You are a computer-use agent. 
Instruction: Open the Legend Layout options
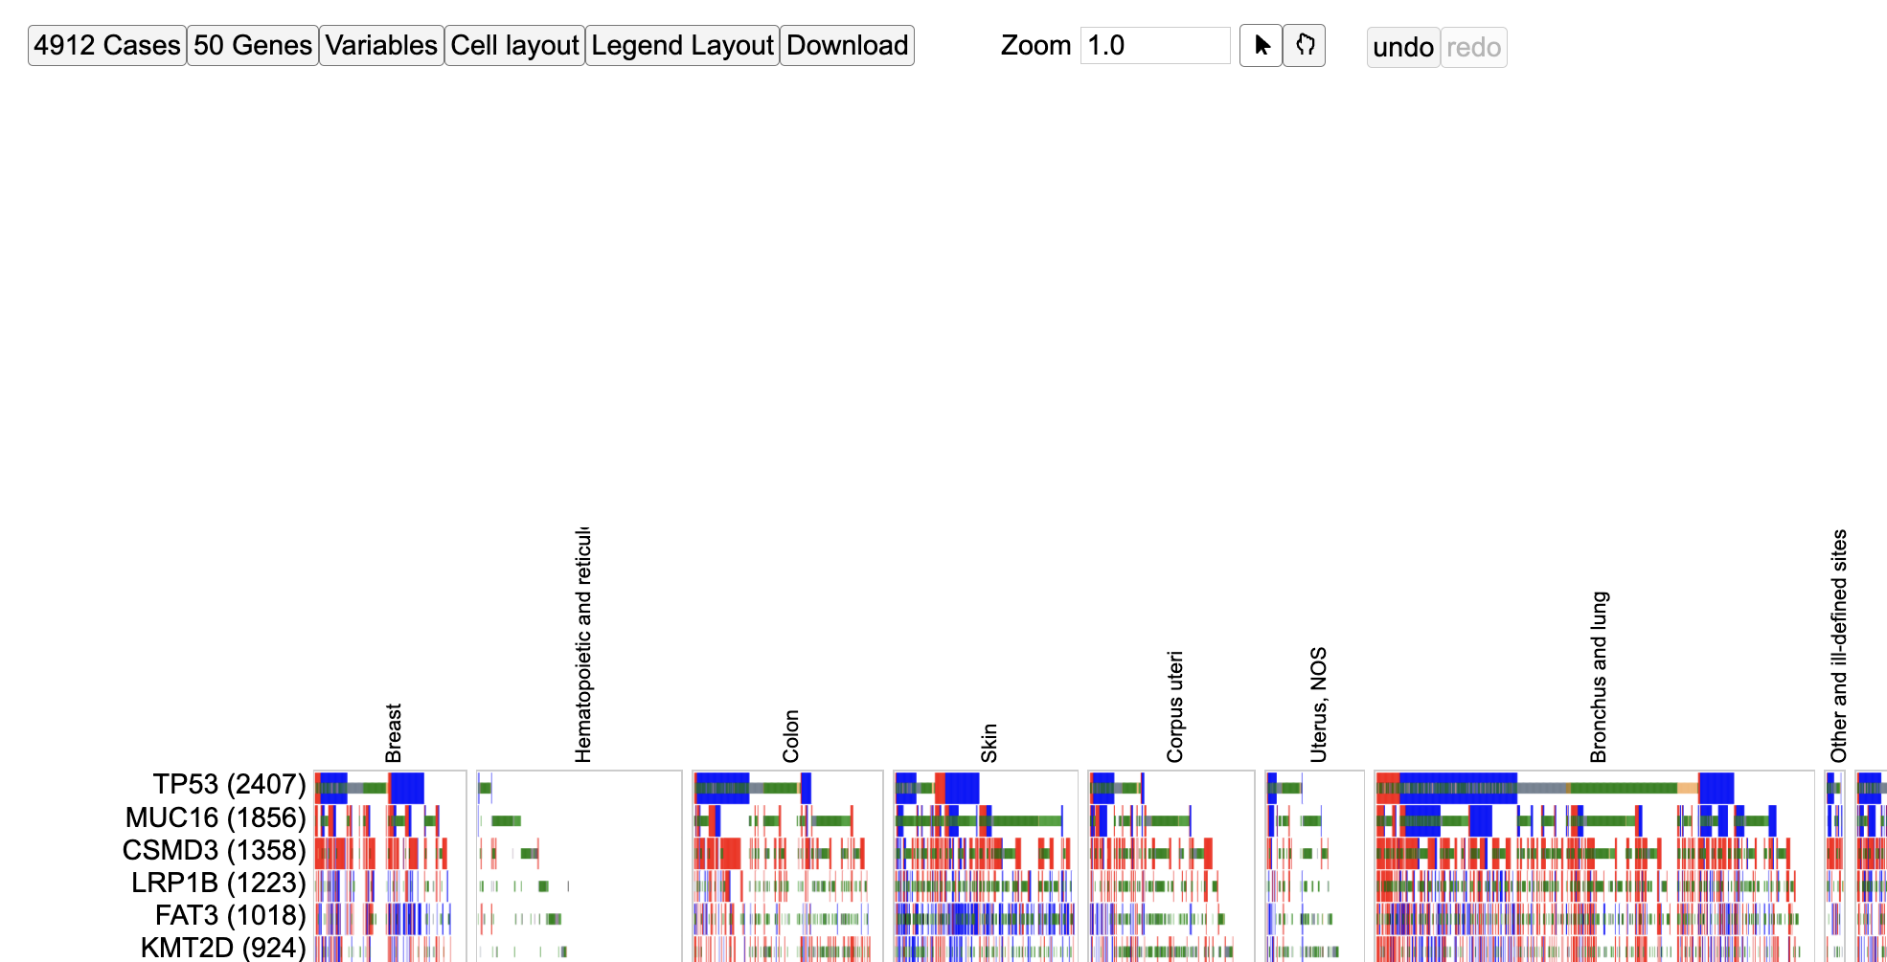tap(681, 44)
